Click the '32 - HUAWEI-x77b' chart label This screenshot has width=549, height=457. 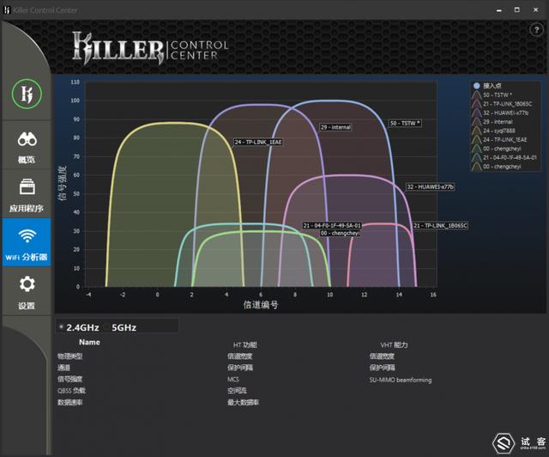pyautogui.click(x=431, y=187)
